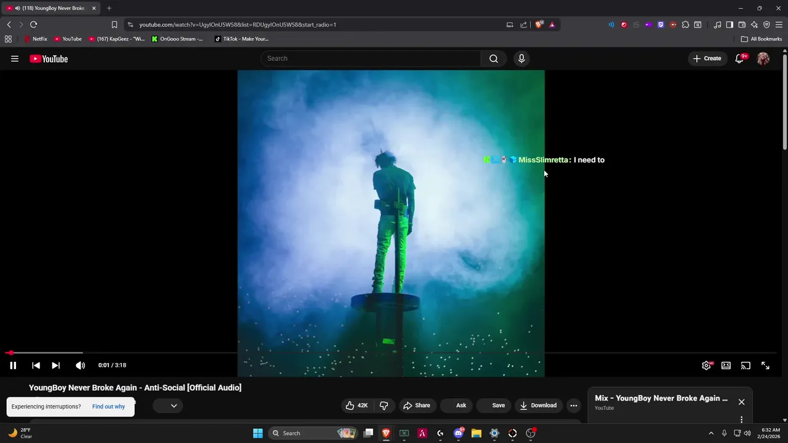Like the video (42K)
This screenshot has height=443, width=788.
pyautogui.click(x=356, y=405)
